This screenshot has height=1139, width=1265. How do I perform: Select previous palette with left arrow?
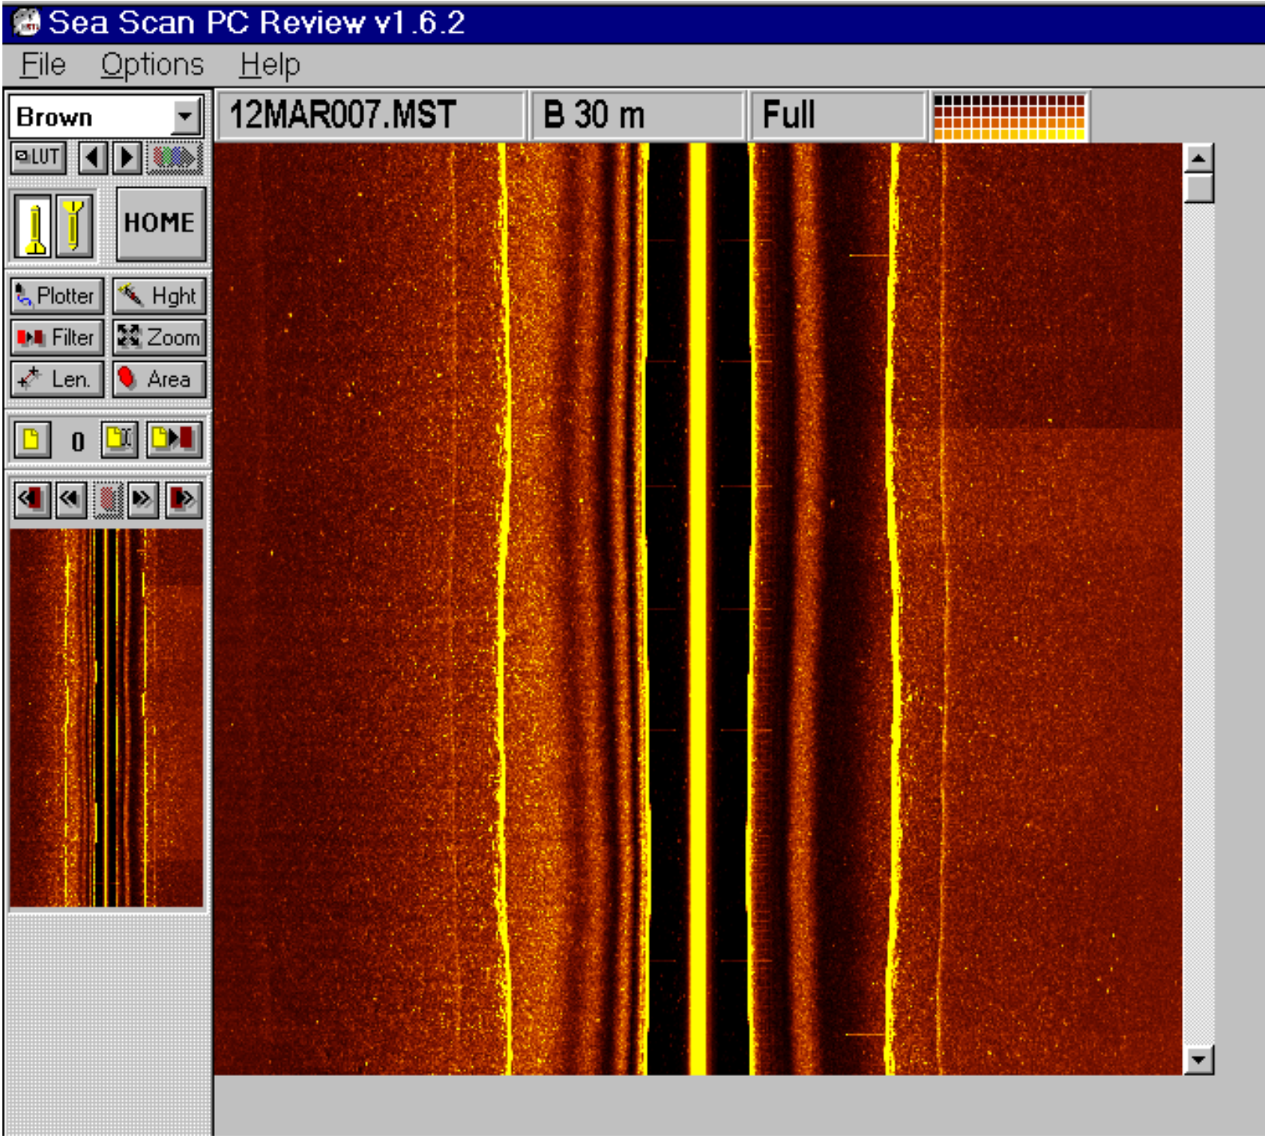click(93, 157)
